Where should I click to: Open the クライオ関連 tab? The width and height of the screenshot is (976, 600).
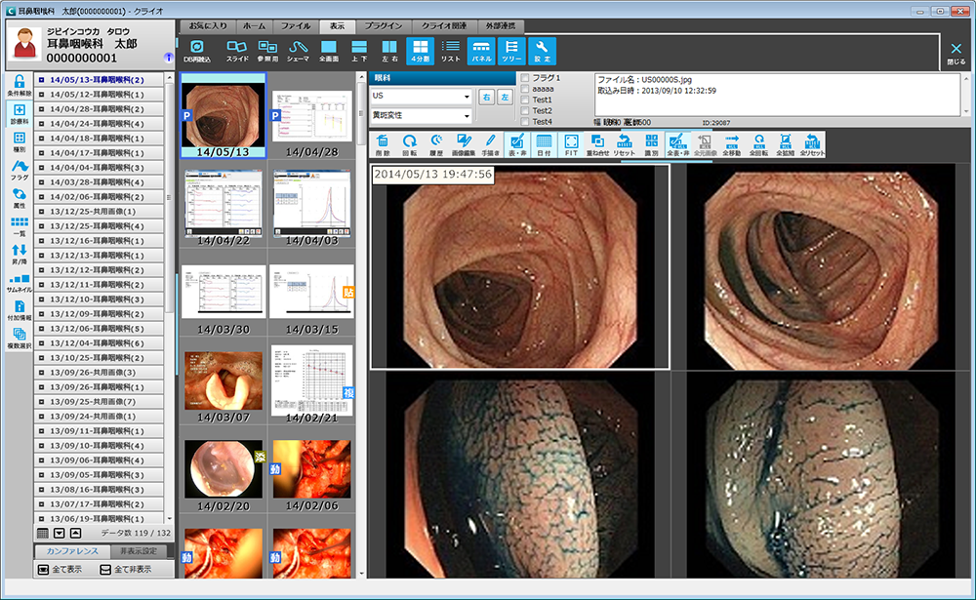tap(444, 26)
